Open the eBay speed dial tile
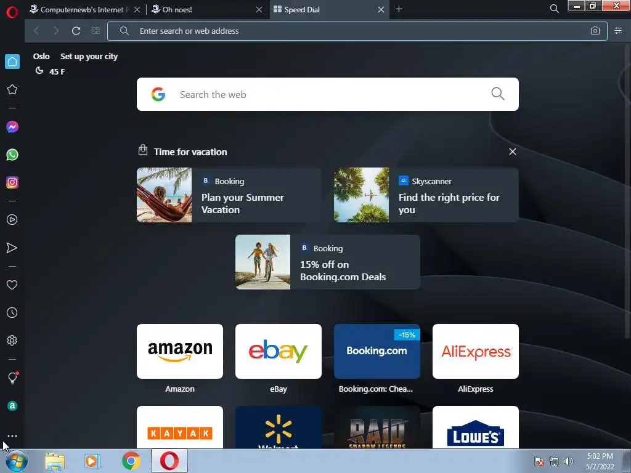Screen dimensions: 631x473 coord(279,351)
